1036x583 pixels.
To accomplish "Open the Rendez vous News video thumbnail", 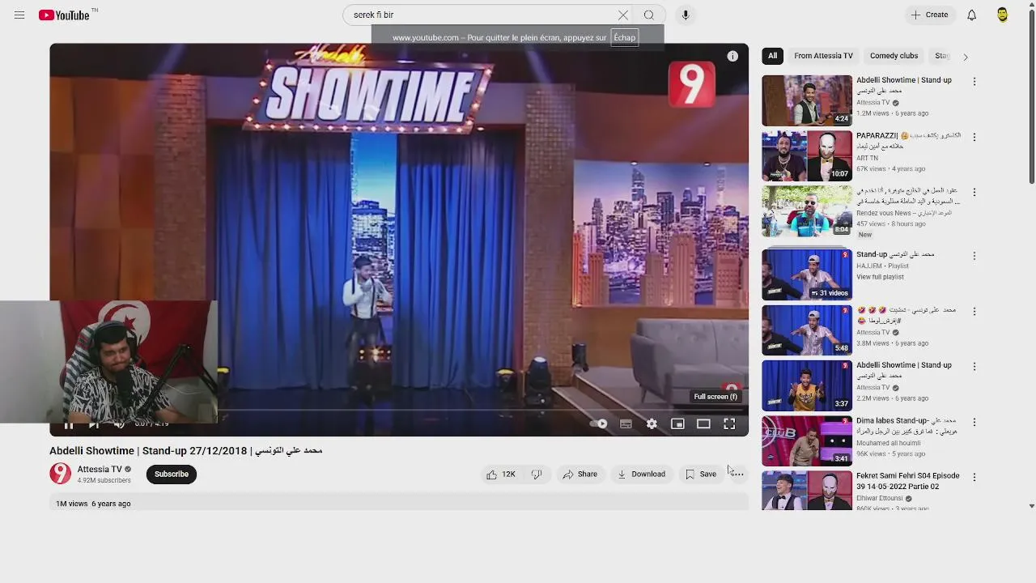I will (807, 211).
